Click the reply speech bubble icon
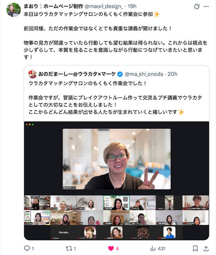 coord(27,248)
